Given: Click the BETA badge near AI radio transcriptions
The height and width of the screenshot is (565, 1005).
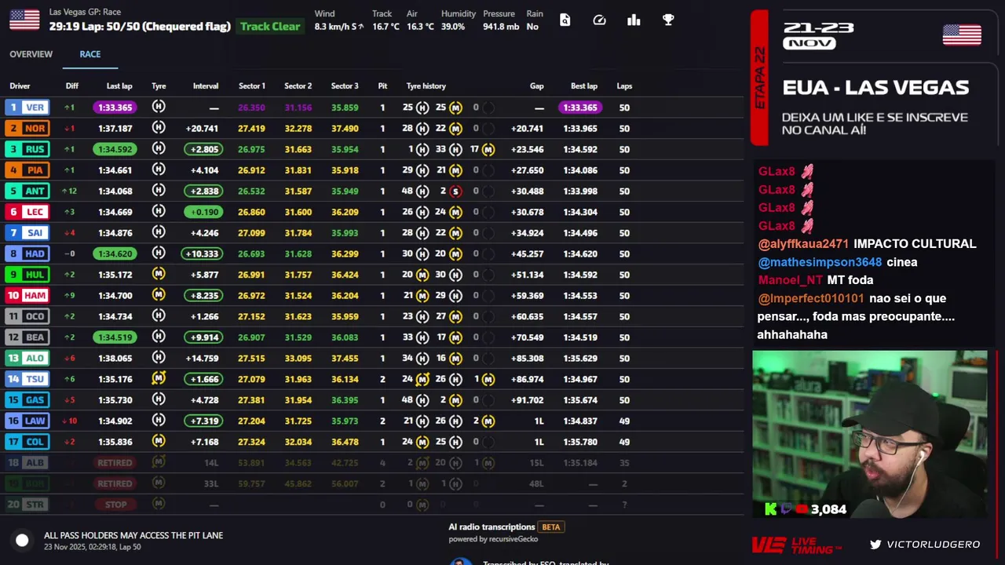Looking at the screenshot, I should click(x=551, y=527).
